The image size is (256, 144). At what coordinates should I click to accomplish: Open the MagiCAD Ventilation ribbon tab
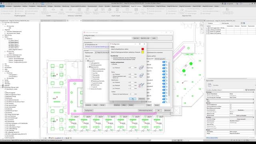click(x=149, y=6)
